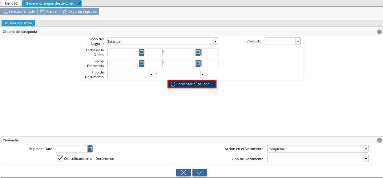Image resolution: width=383 pixels, height=178 pixels.
Task: Open calendar for Fecha Prometida end date
Action: point(198,63)
